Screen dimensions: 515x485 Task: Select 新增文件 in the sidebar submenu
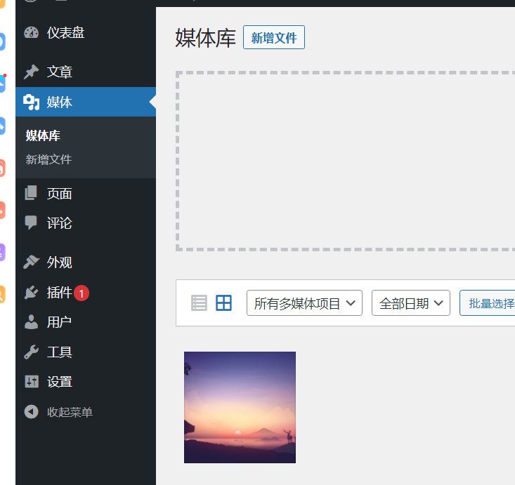coord(49,159)
